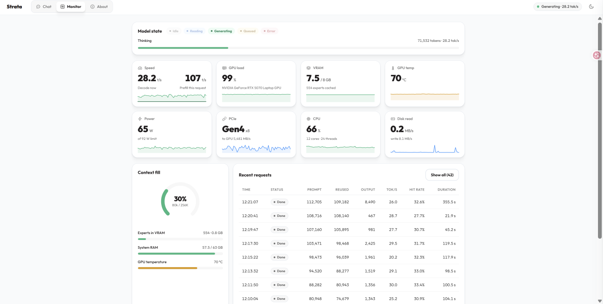Screen dimensions: 603x304
Task: Click the System RAM usage bar
Action: 180,253
